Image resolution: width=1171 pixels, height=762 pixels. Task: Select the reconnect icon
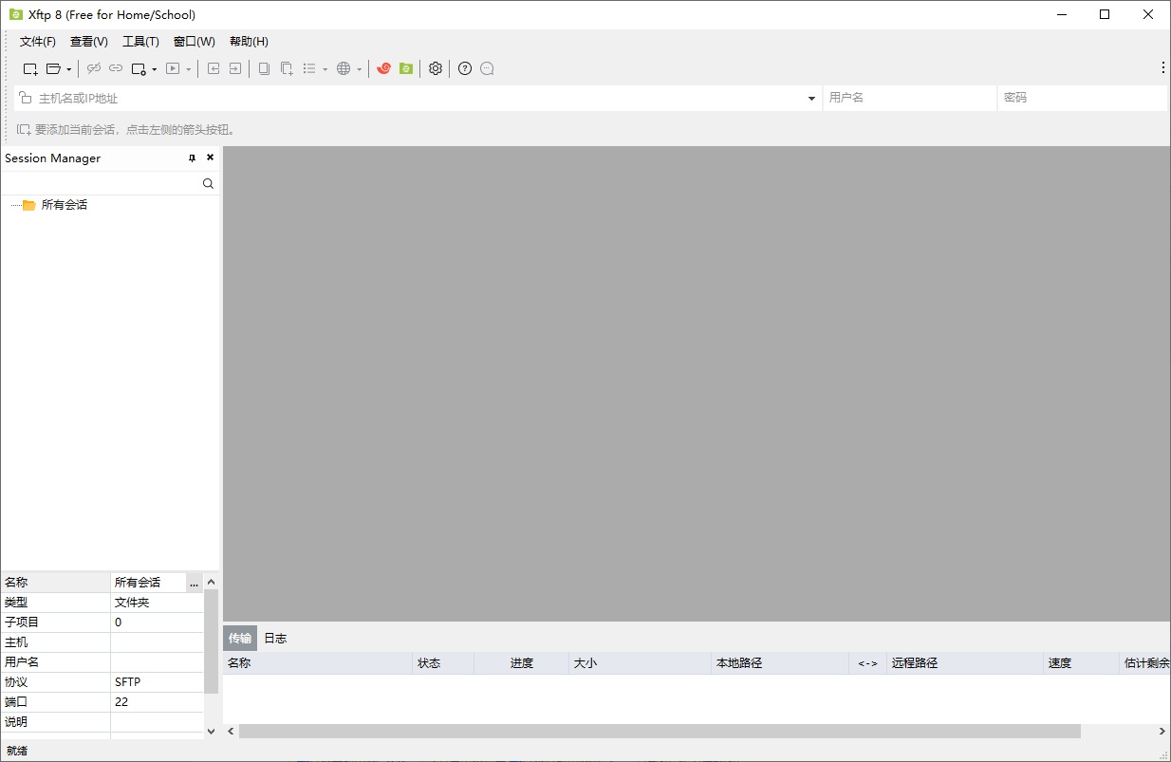coord(116,68)
